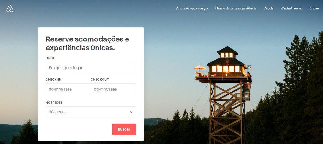Focus the Em qualquer lugar location field
Viewport: 323px width, 144px height.
coord(91,67)
